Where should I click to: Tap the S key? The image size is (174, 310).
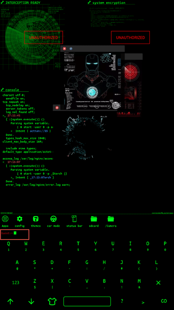34,262
